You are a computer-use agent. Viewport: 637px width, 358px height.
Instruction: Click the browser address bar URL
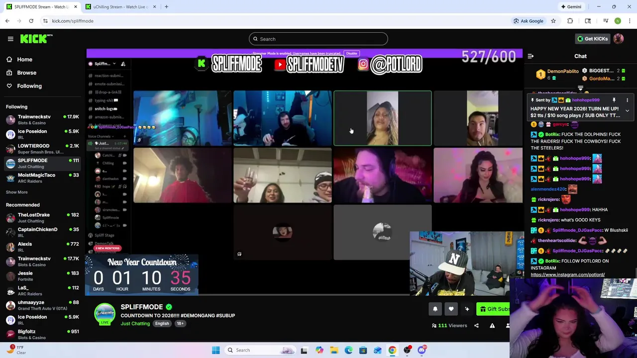(x=73, y=21)
